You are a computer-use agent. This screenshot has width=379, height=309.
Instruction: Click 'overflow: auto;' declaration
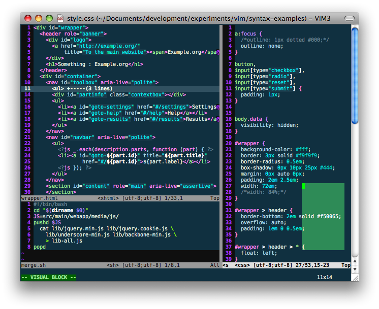pyautogui.click(x=264, y=223)
